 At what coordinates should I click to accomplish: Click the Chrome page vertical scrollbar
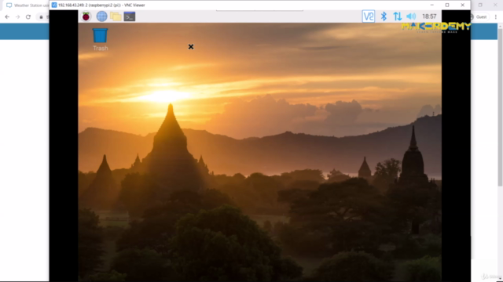(x=500, y=107)
